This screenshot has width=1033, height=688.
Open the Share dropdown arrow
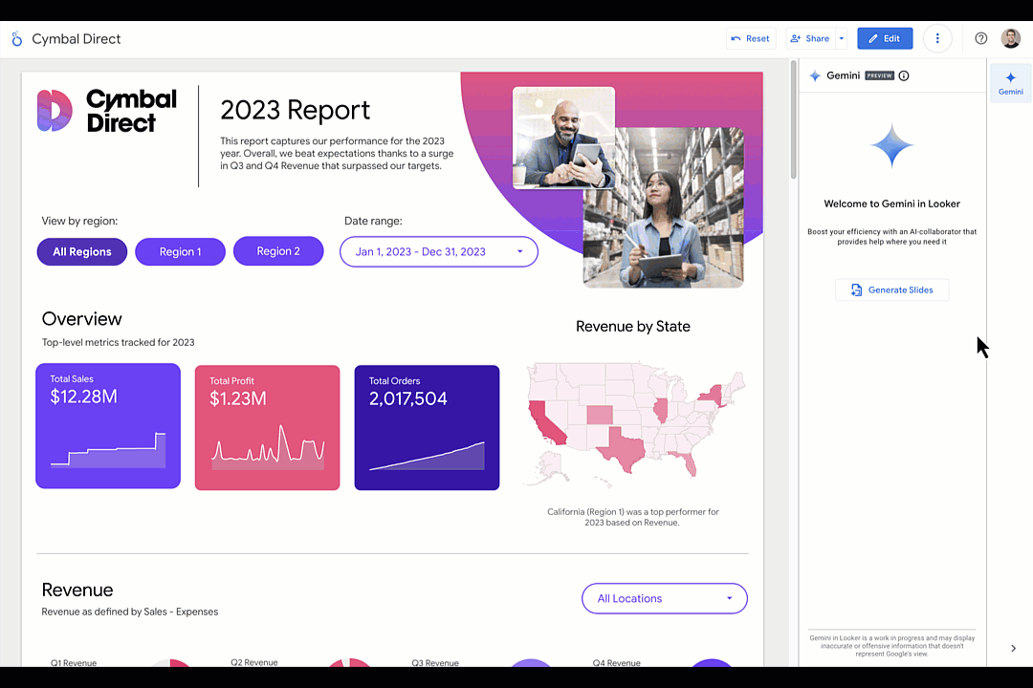point(842,38)
